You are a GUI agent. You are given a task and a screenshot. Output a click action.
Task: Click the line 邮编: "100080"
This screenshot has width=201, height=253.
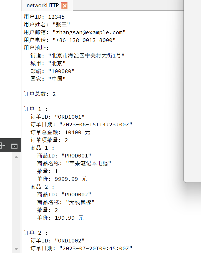point(52,71)
